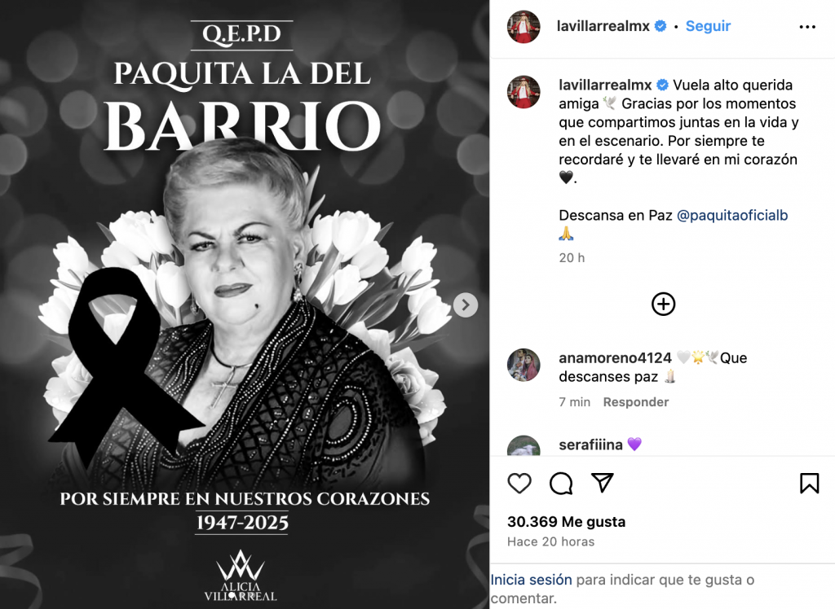The image size is (835, 609).
Task: Open lavillarrealmx username in the caption
Action: [x=605, y=85]
